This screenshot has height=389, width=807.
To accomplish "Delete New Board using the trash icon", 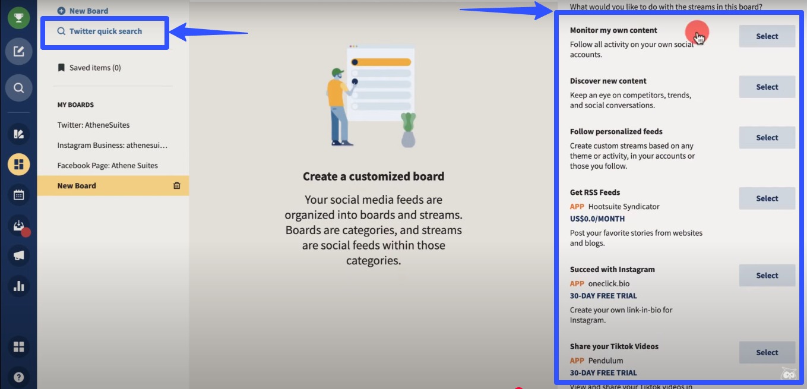I will pyautogui.click(x=176, y=185).
